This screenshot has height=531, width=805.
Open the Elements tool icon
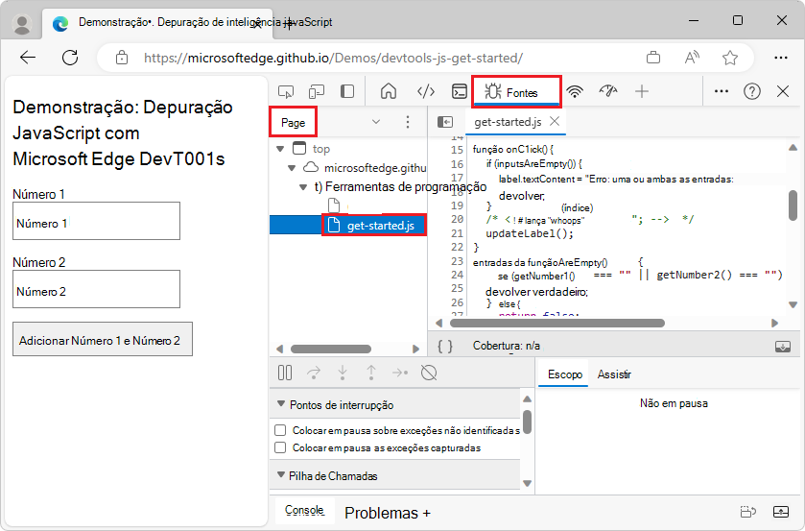426,92
